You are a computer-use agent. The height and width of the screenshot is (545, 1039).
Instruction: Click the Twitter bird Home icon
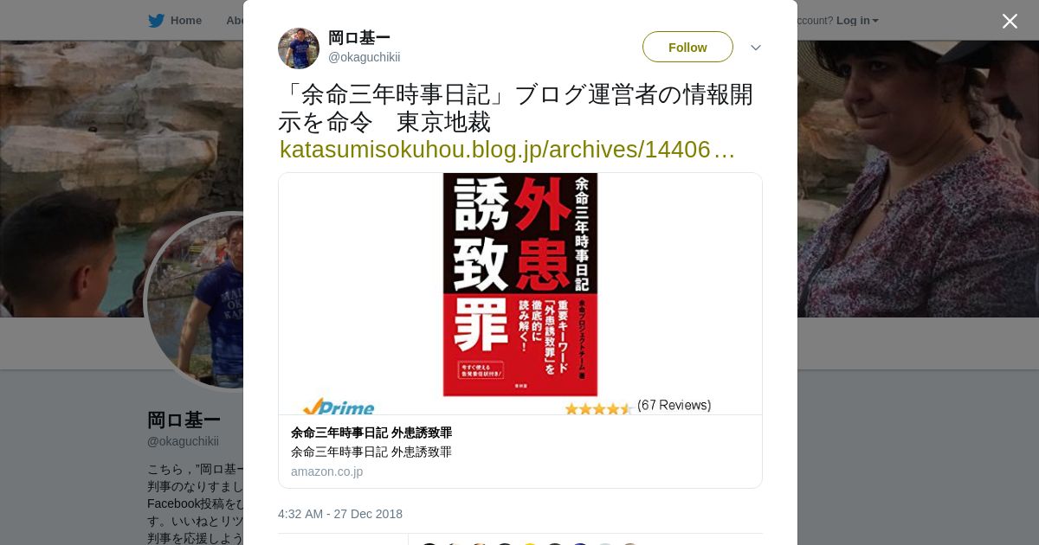pos(156,21)
